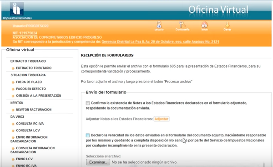
Task: Click the DA VINCI section header
Action: pyautogui.click(x=17, y=117)
